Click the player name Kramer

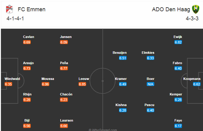click(121, 79)
